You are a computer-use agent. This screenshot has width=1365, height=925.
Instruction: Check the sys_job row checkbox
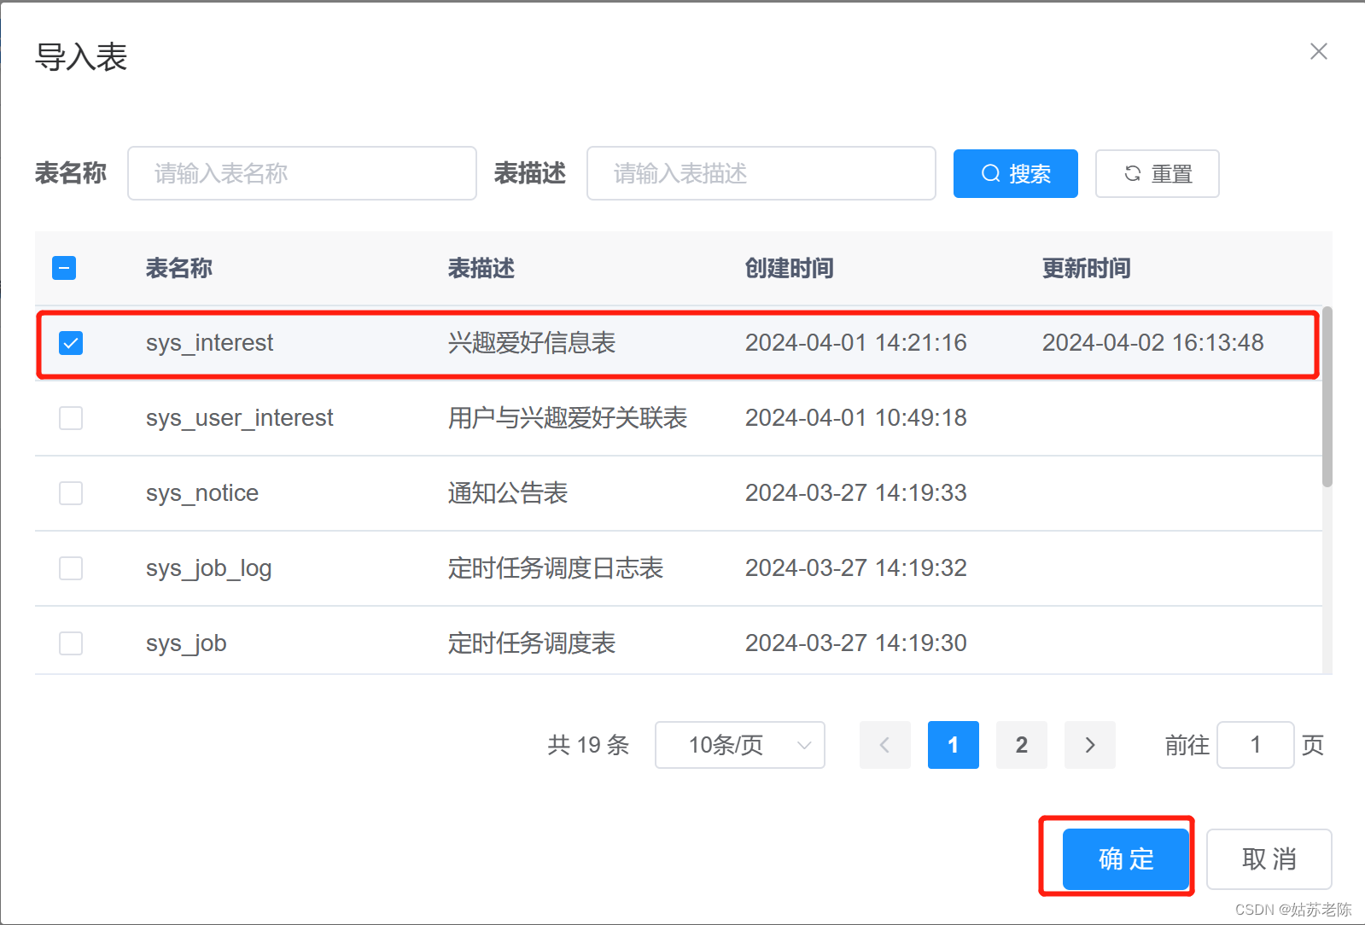(x=71, y=643)
